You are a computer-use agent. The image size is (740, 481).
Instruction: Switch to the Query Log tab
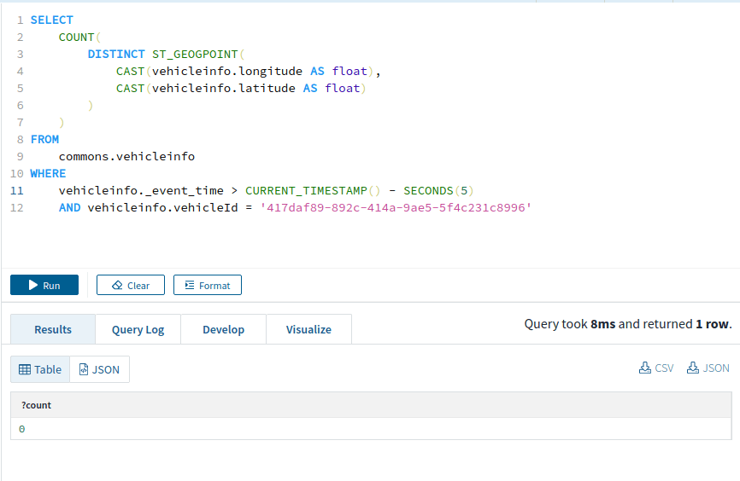point(138,329)
